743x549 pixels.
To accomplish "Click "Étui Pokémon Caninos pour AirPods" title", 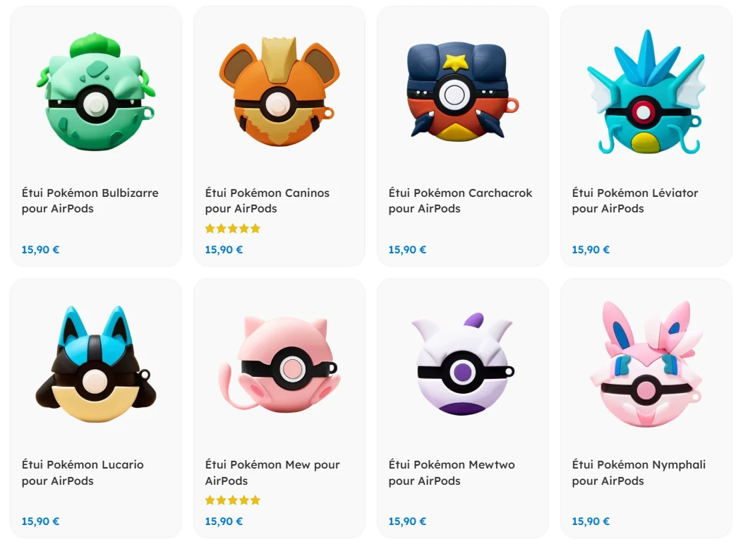I will [267, 200].
